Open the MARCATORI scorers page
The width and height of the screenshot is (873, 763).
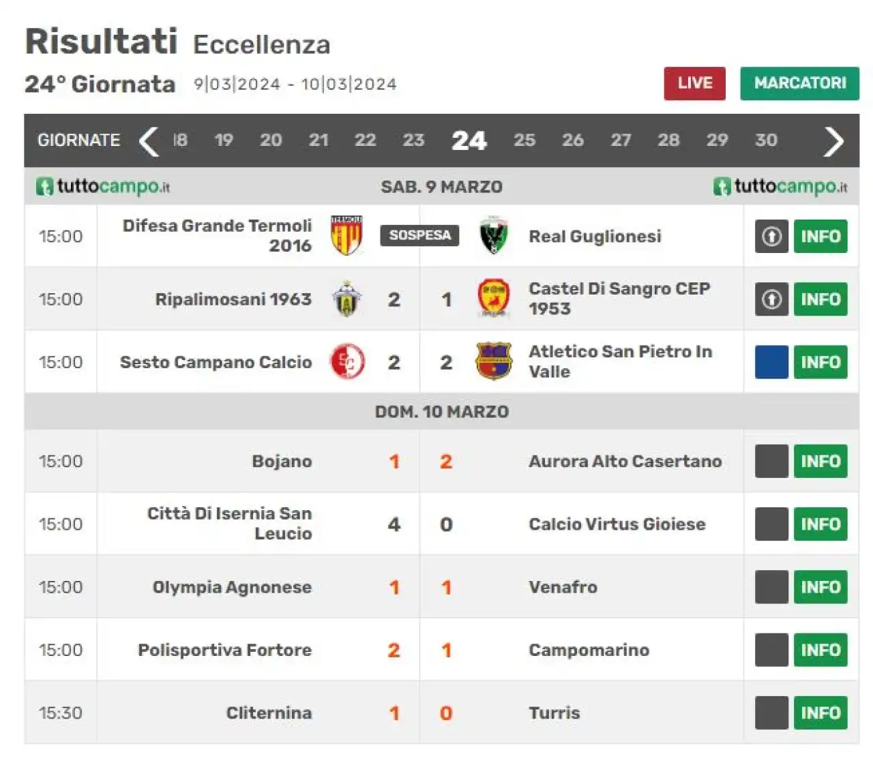click(x=799, y=83)
